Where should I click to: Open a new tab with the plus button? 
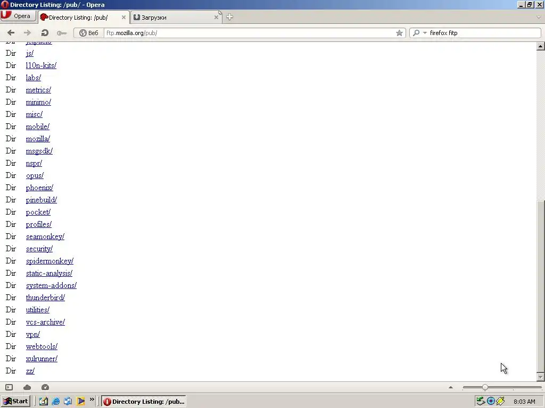pos(229,17)
